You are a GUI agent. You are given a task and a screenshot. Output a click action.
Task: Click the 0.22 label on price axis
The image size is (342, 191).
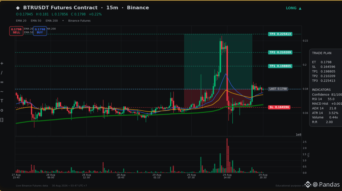coord(305,41)
